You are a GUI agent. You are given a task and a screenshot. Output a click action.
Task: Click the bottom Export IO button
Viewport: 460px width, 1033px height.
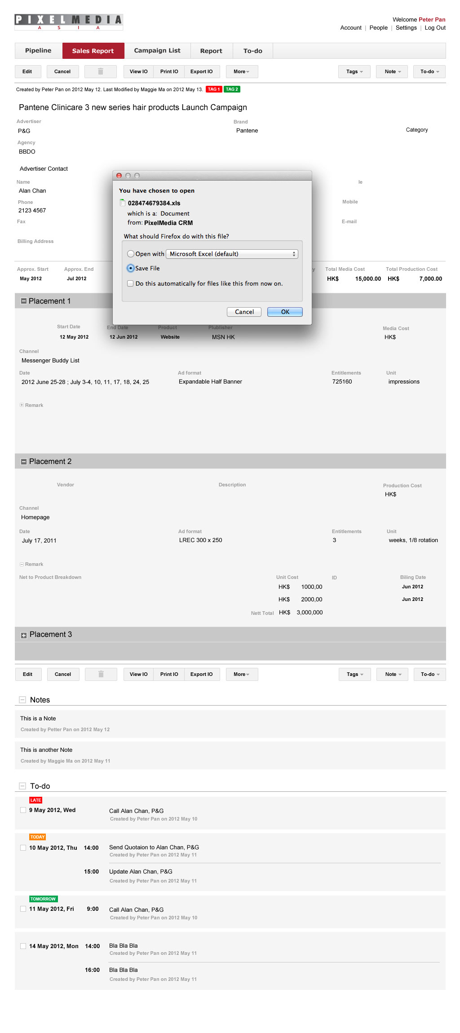point(202,674)
